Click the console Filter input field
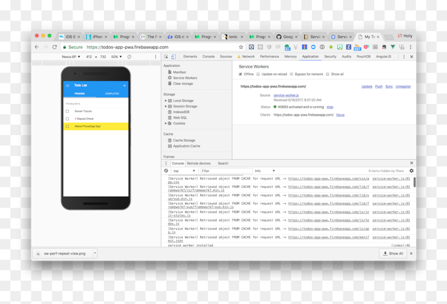 click(x=226, y=171)
